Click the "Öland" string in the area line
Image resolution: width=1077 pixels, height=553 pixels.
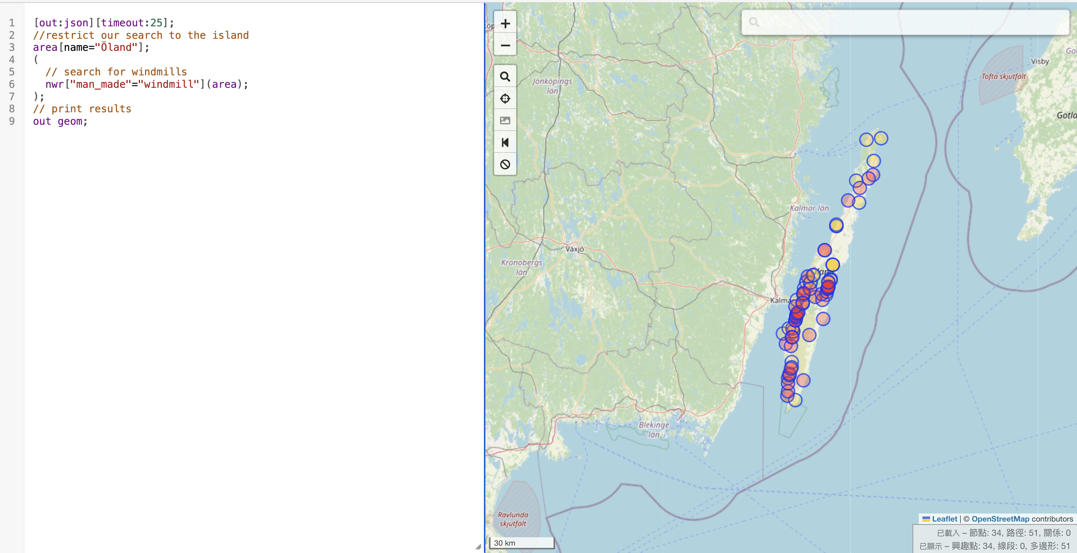click(x=116, y=48)
